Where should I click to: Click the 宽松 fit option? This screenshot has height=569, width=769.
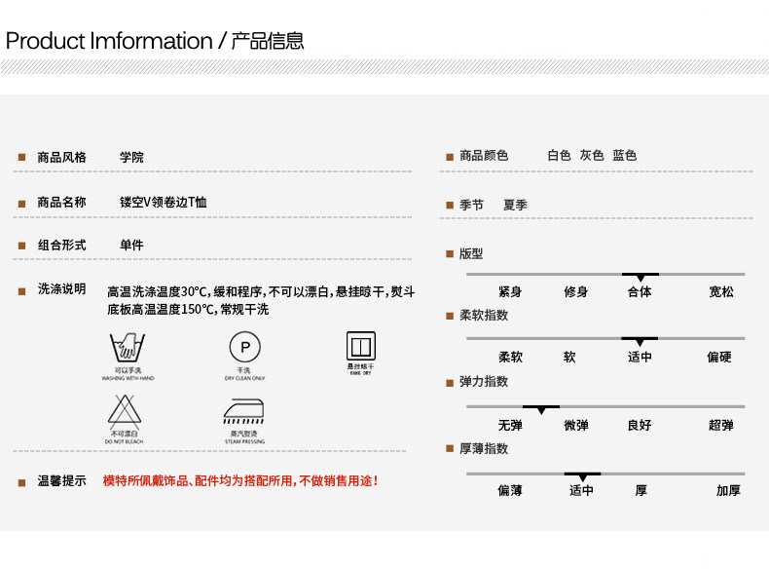pyautogui.click(x=721, y=291)
